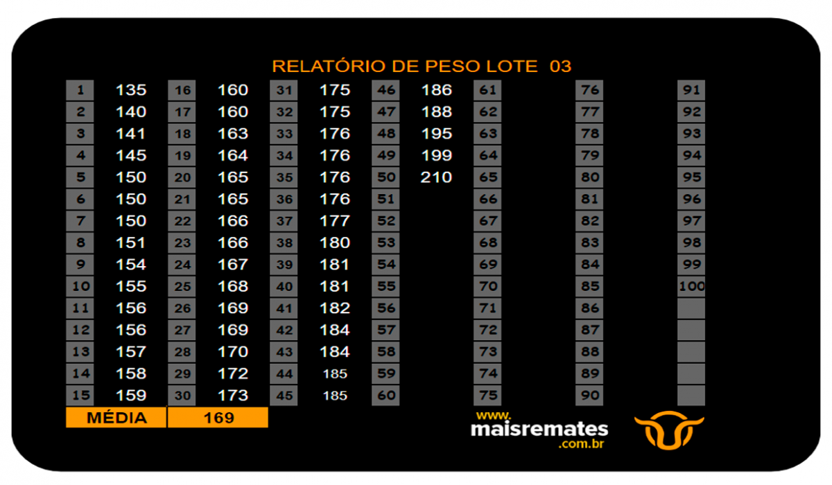Select the heaviest weight '210' of animal 50

coord(437,177)
